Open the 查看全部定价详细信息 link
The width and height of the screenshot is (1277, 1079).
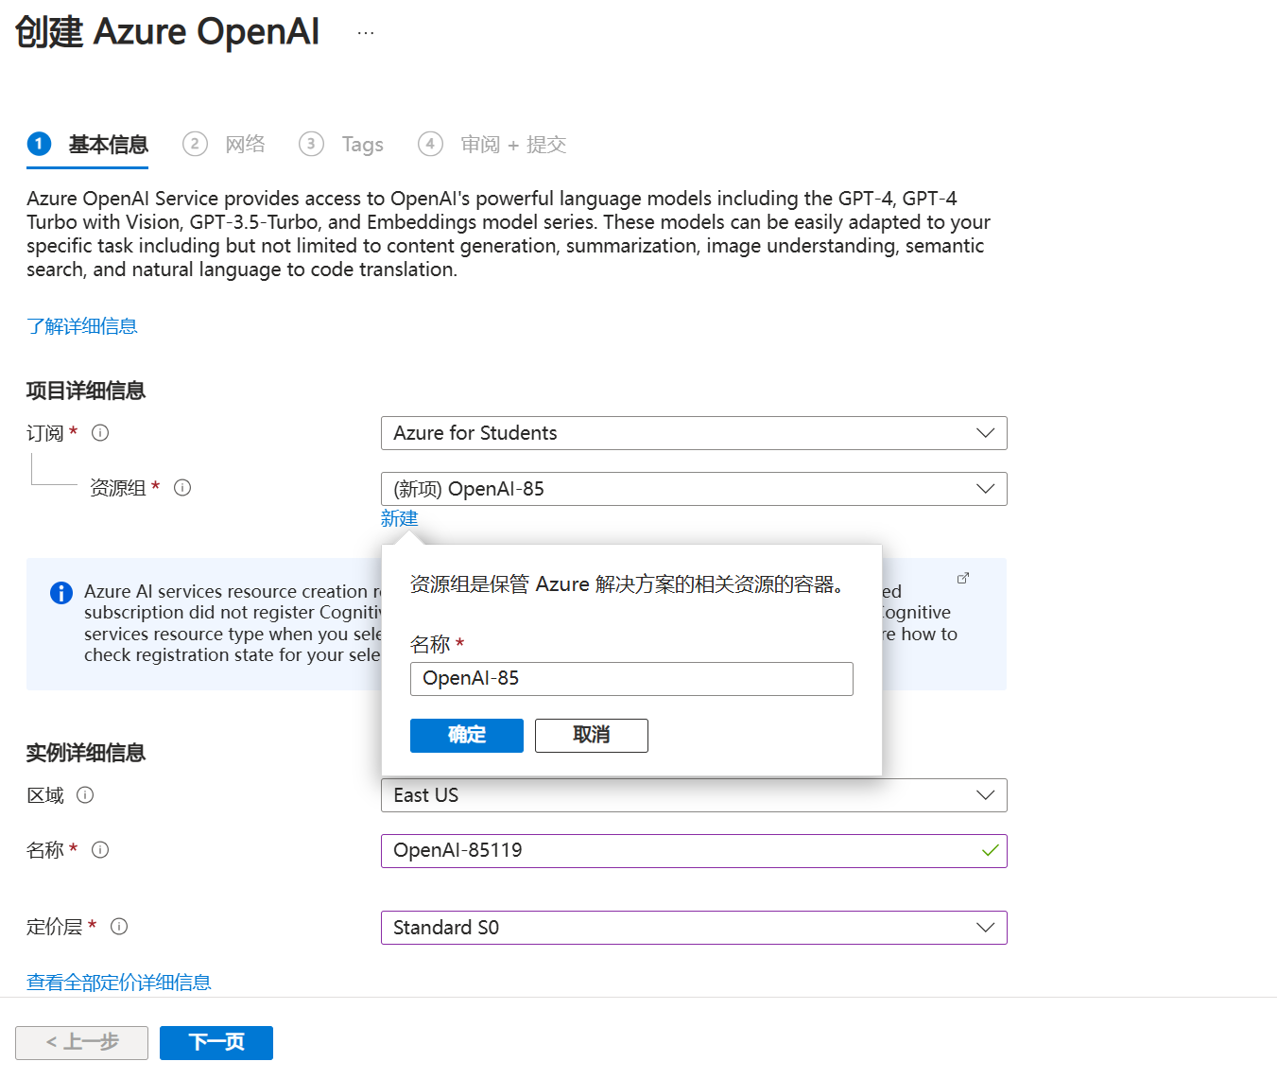point(119,983)
